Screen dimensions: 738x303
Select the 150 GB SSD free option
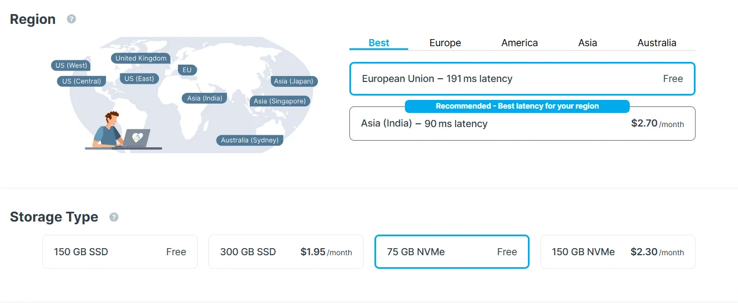coord(120,252)
